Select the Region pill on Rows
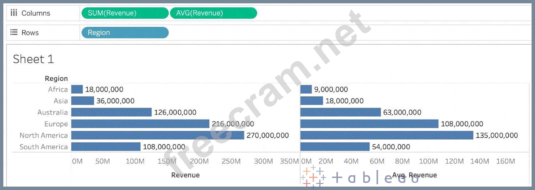The height and width of the screenshot is (190, 535). pyautogui.click(x=125, y=32)
